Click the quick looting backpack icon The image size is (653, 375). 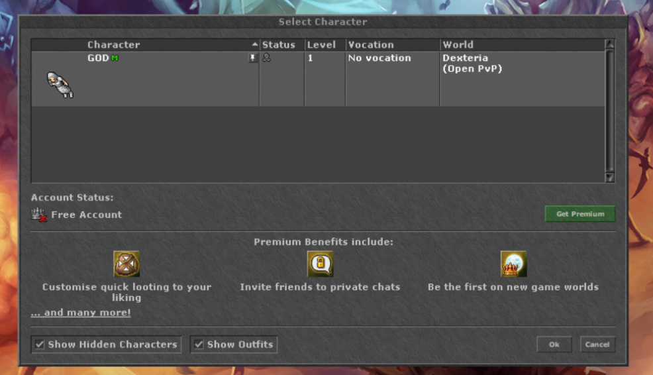pyautogui.click(x=126, y=264)
